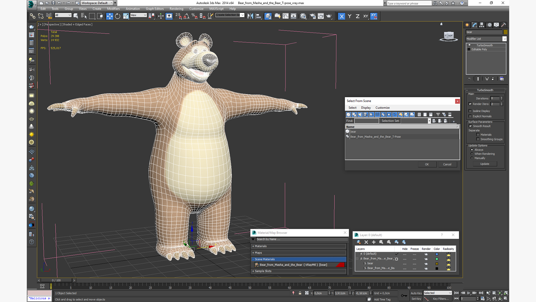This screenshot has height=302, width=536.
Task: Toggle cameras filter in Select From Scene
Action: pyautogui.click(x=366, y=114)
